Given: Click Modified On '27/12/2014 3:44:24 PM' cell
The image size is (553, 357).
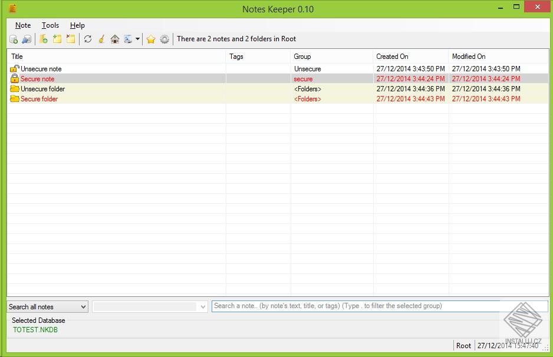Looking at the screenshot, I should (486, 79).
